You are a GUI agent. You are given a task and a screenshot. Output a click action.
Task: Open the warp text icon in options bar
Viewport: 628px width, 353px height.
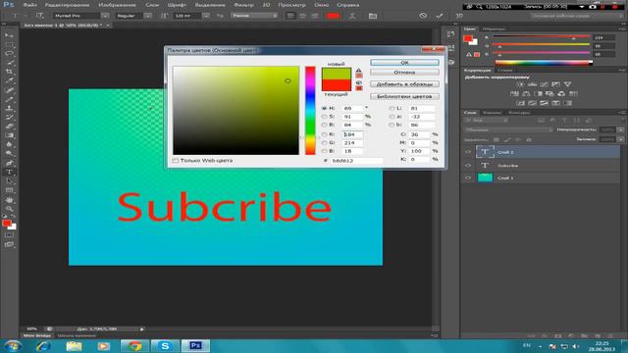[x=352, y=16]
